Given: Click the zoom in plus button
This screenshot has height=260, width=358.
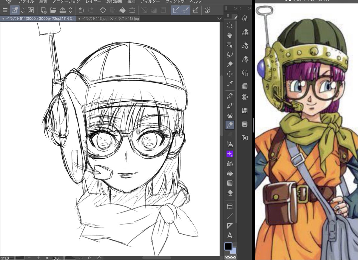Looking at the screenshot, I should (38, 258).
